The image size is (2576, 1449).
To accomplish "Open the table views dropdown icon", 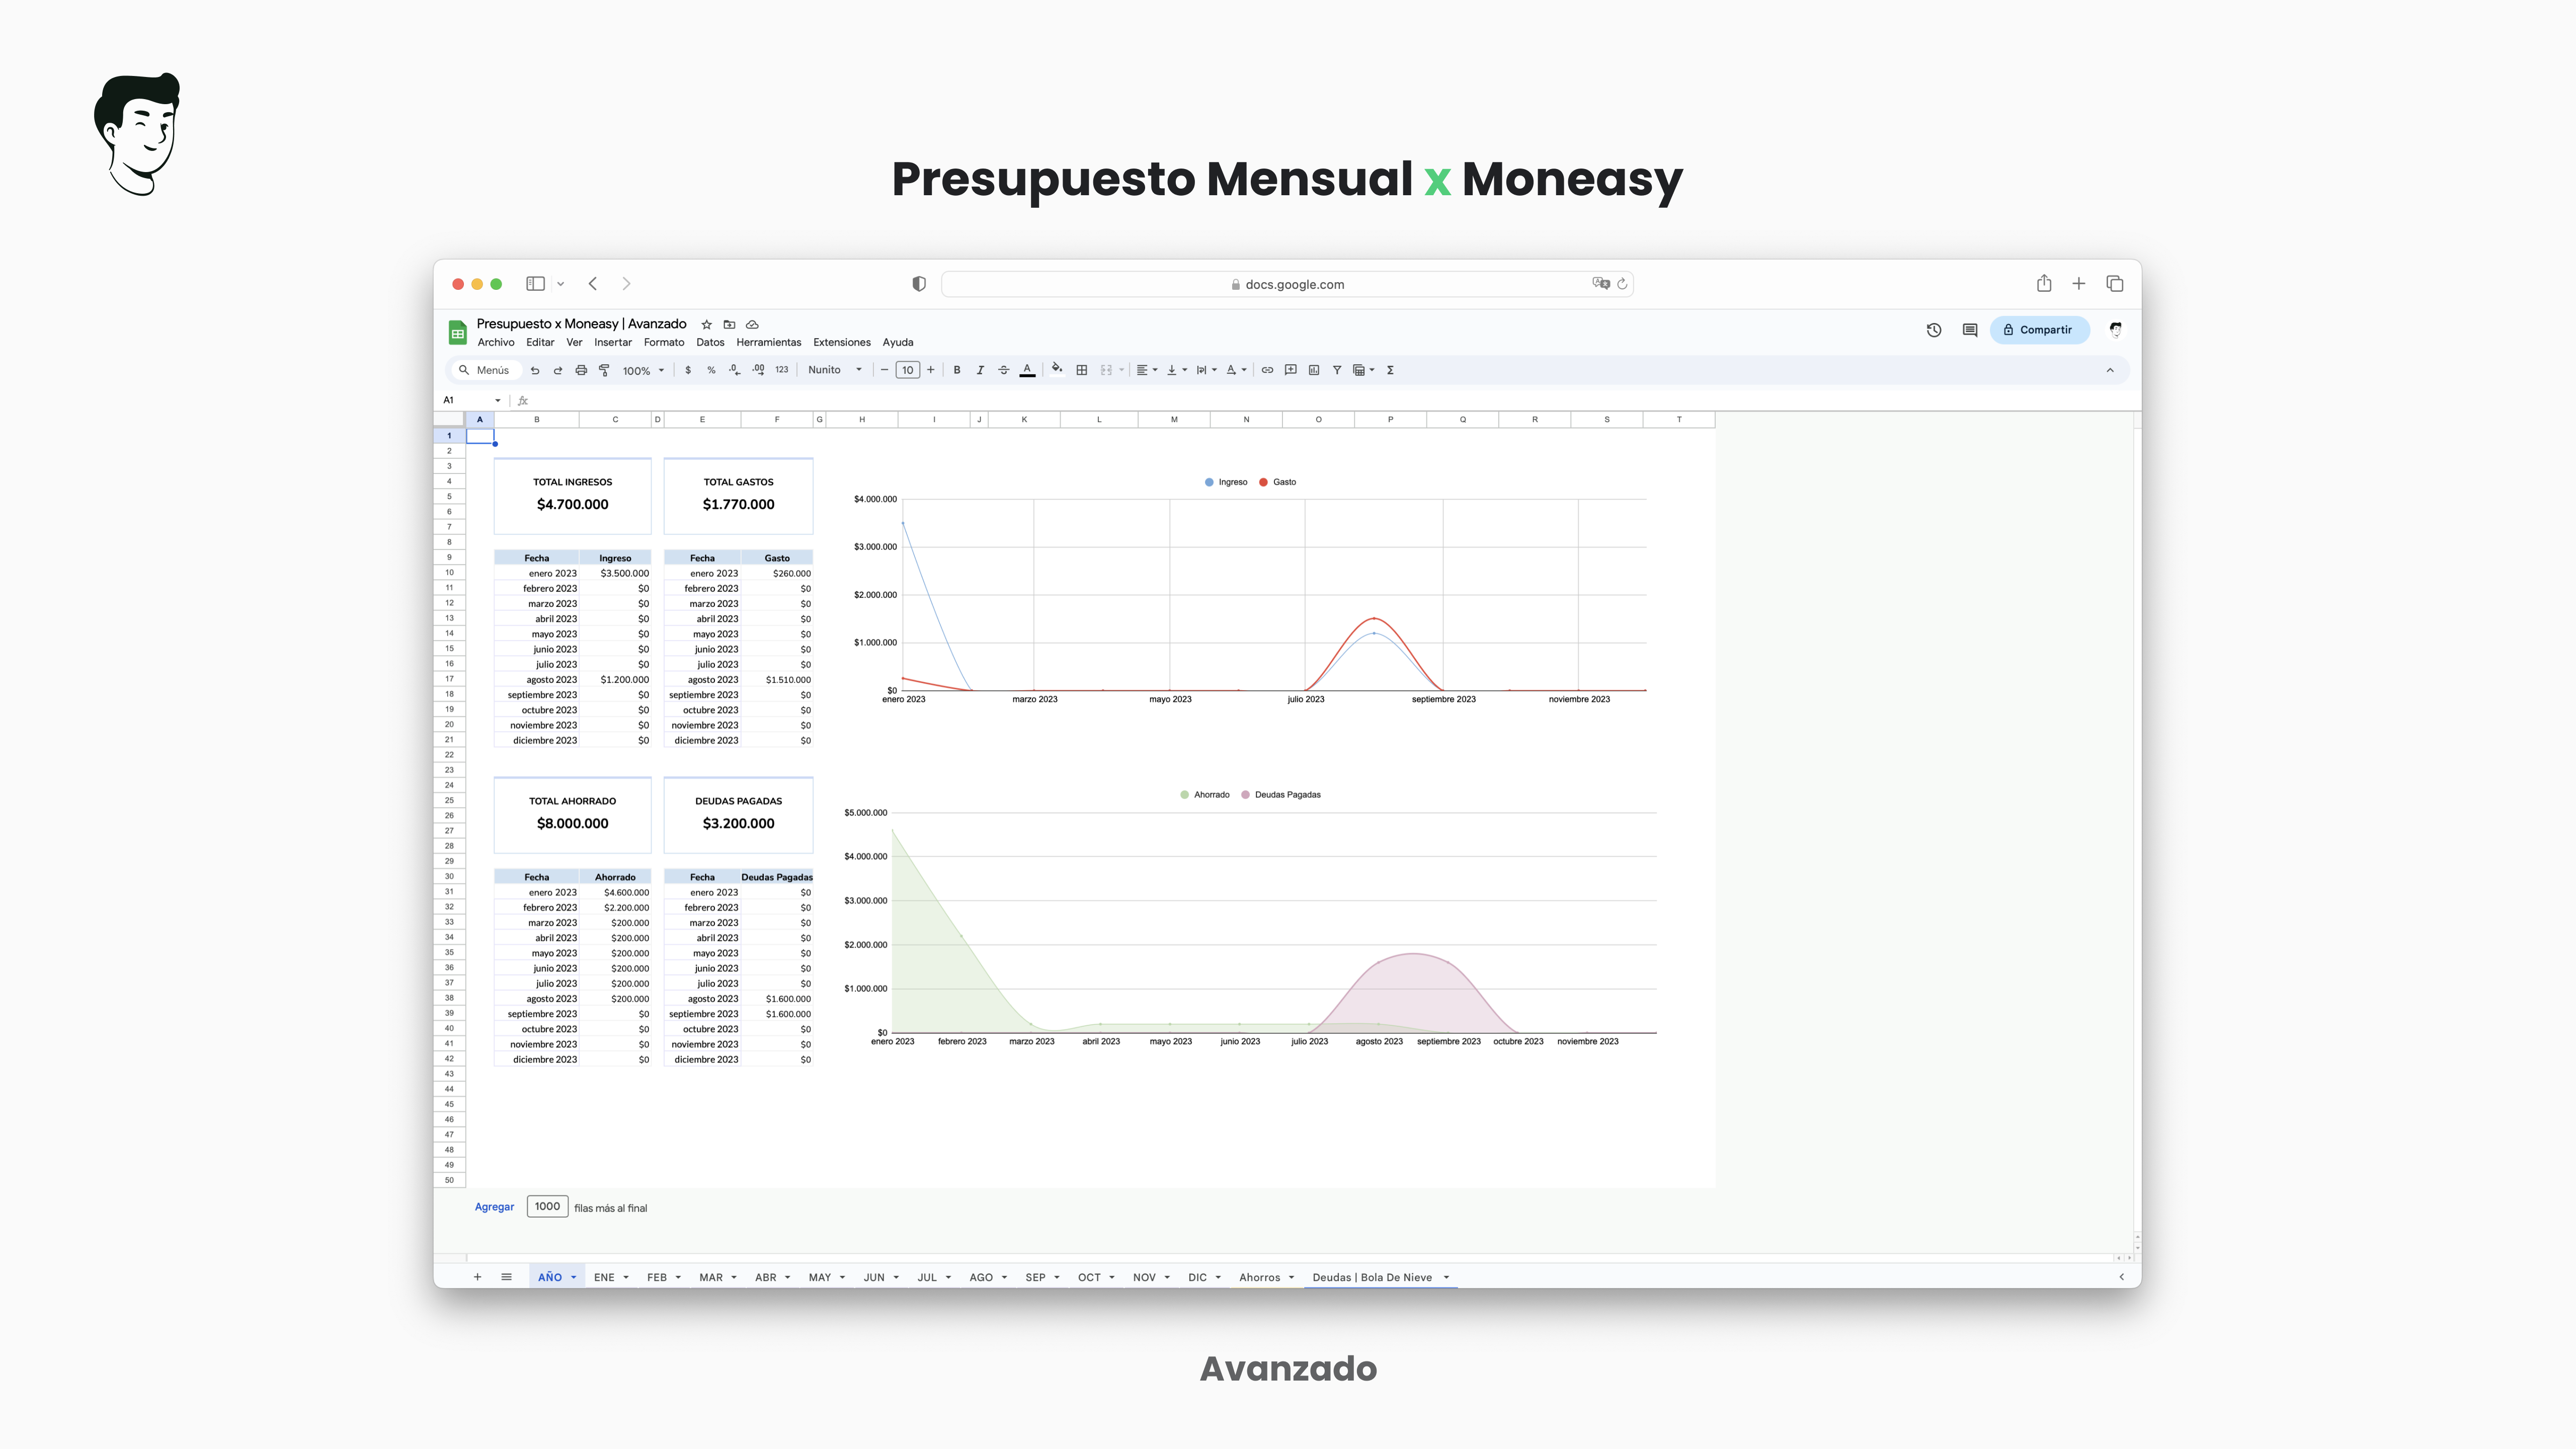I will click(1363, 370).
